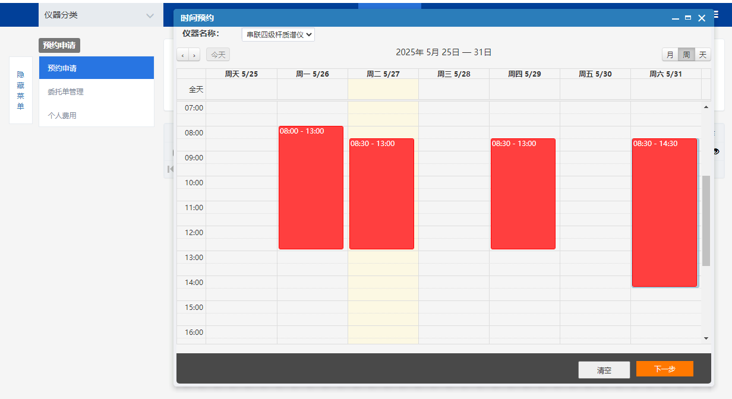Minimize the 时间预约 dialog

(x=675, y=18)
